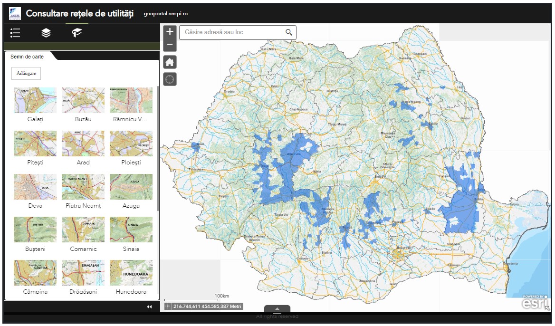Open the geoportal.ancpi.ro link
The width and height of the screenshot is (555, 326).
tap(166, 14)
